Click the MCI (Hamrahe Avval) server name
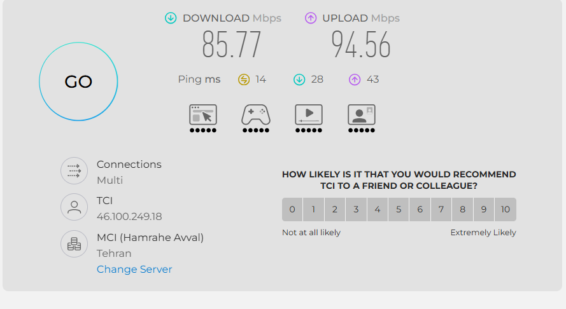This screenshot has height=309, width=566. point(150,238)
